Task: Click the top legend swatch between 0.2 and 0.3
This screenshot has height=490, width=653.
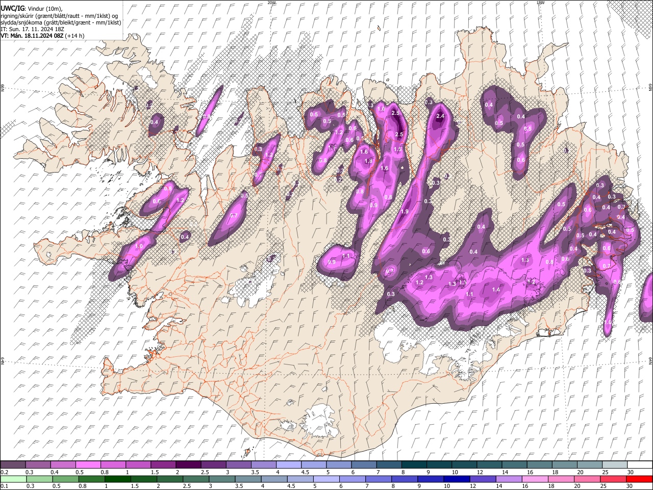Action: pos(13,464)
